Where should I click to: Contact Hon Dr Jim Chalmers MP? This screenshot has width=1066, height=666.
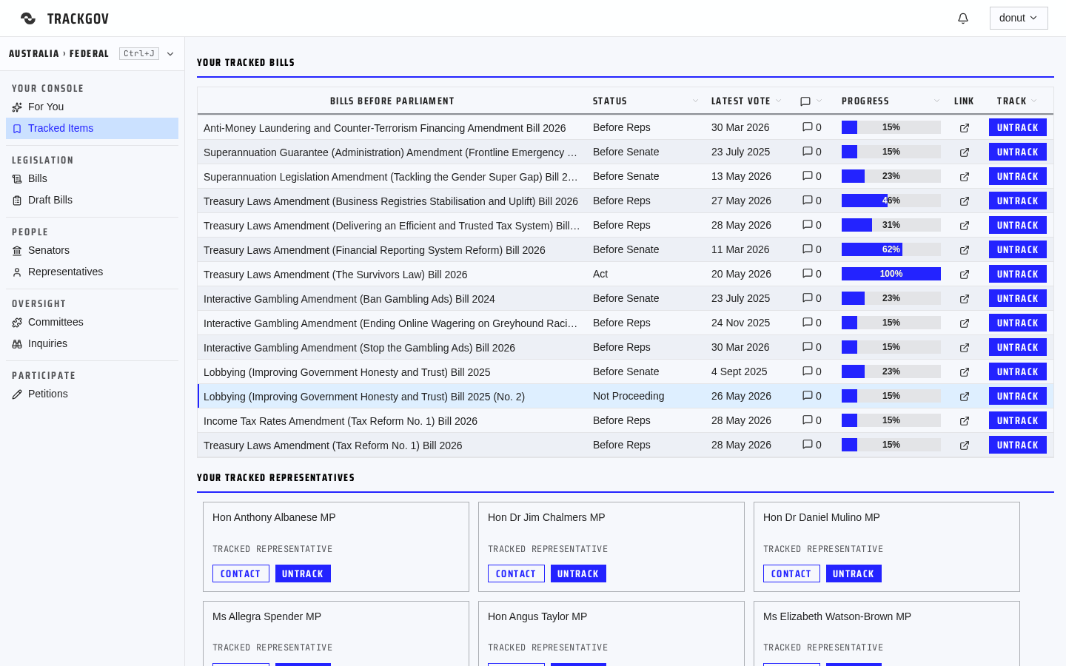[516, 573]
